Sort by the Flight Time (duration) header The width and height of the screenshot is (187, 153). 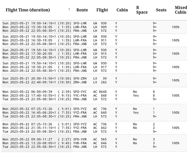click(x=28, y=10)
